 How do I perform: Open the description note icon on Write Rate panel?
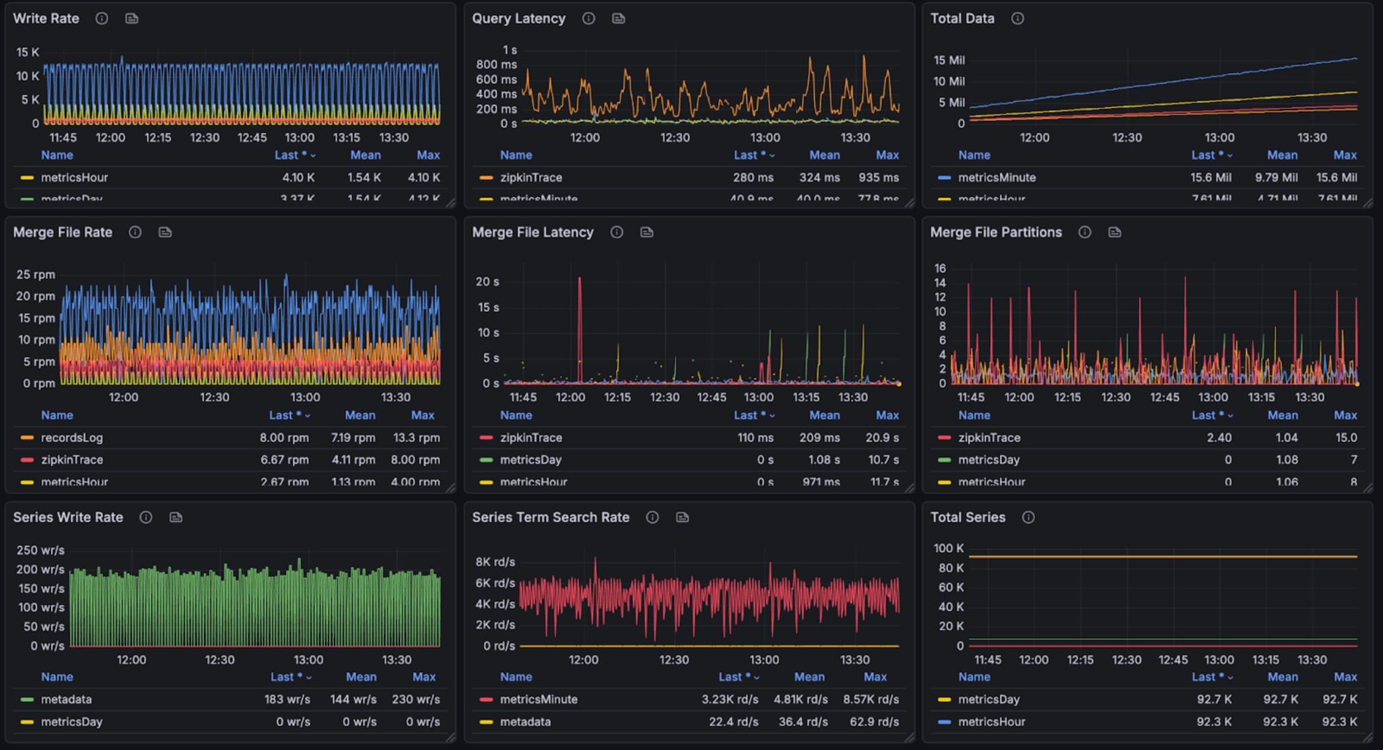tap(132, 18)
